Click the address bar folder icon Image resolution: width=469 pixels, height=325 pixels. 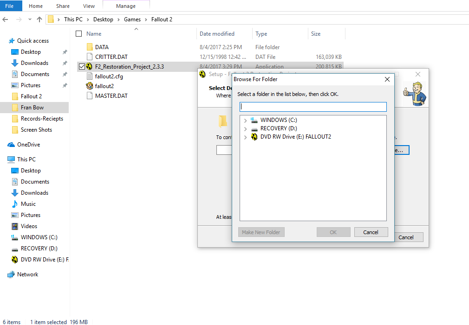coord(51,19)
